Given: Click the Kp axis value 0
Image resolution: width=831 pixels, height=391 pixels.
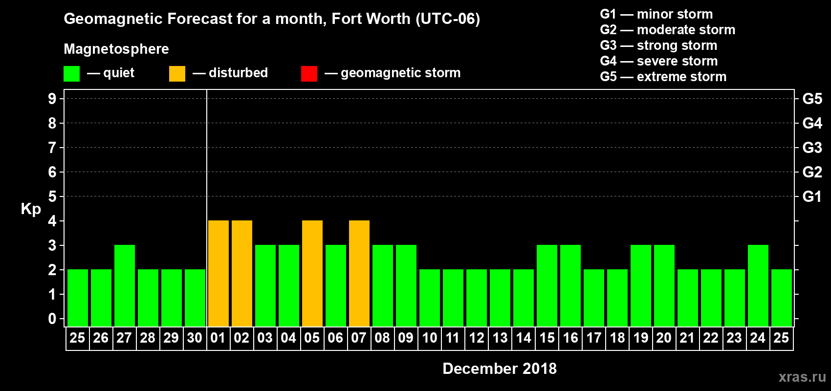Looking at the screenshot, I should tap(52, 319).
